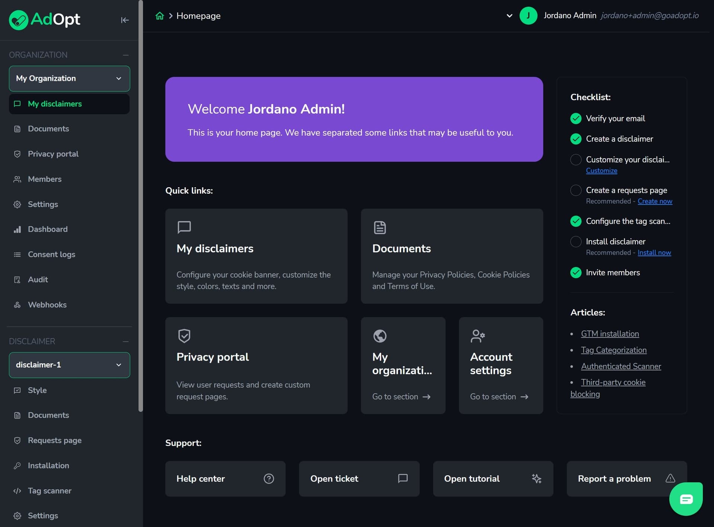Screen dimensions: 714x527
Task: Open the chat support widget
Action: tap(686, 499)
